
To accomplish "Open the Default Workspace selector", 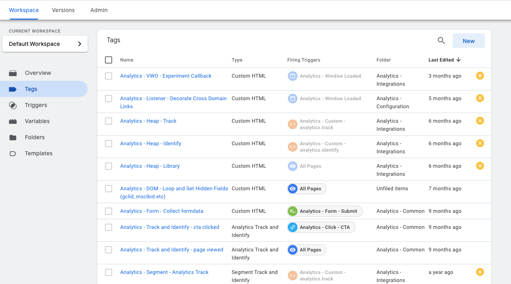I will pos(45,44).
